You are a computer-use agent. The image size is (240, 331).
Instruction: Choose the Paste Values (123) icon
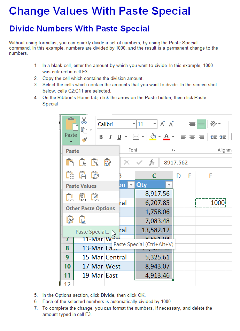click(70, 197)
